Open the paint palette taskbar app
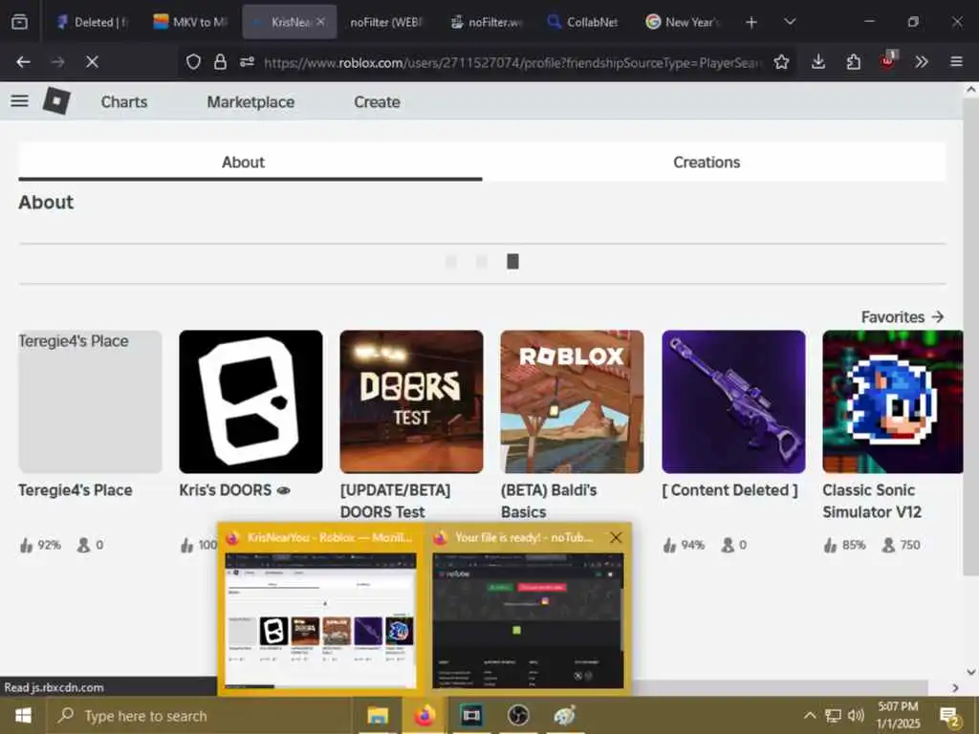Image resolution: width=979 pixels, height=734 pixels. (565, 715)
